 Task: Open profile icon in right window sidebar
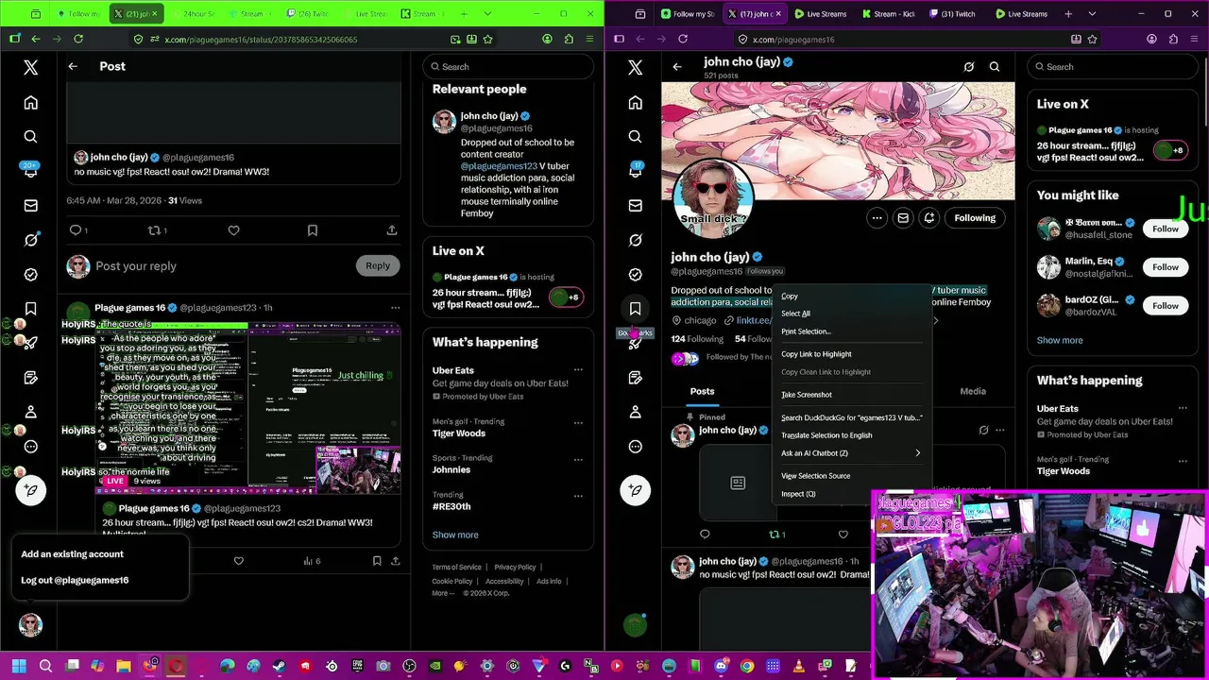tap(636, 412)
